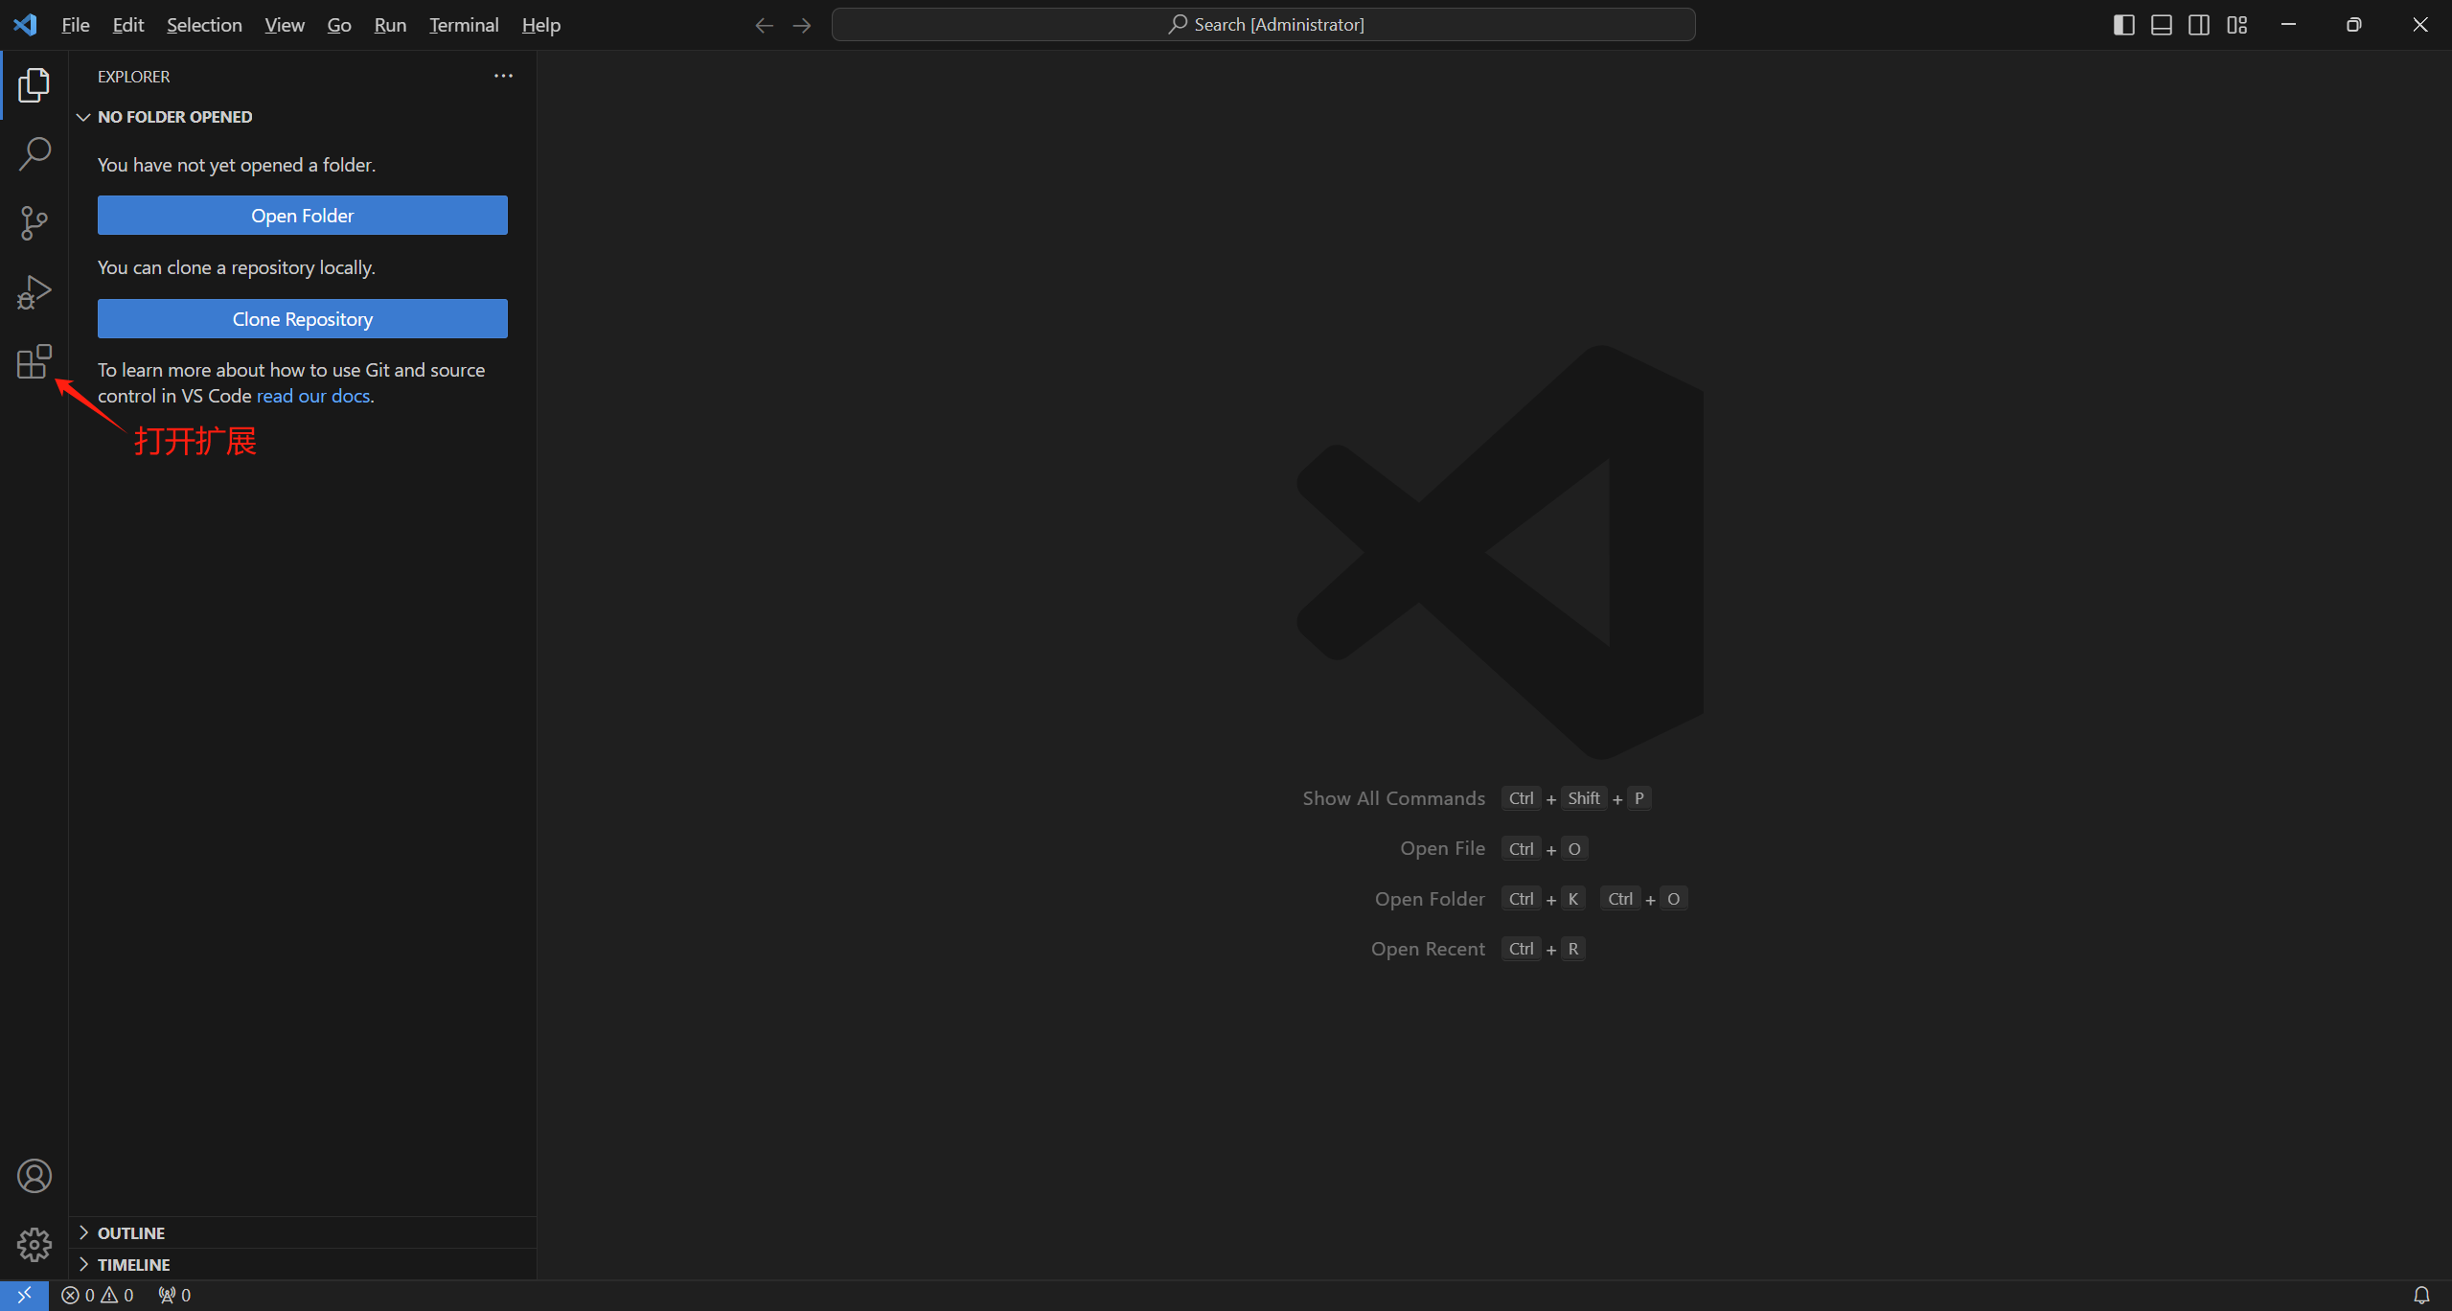Open the Selection menu
The height and width of the screenshot is (1311, 2452).
pyautogui.click(x=204, y=25)
